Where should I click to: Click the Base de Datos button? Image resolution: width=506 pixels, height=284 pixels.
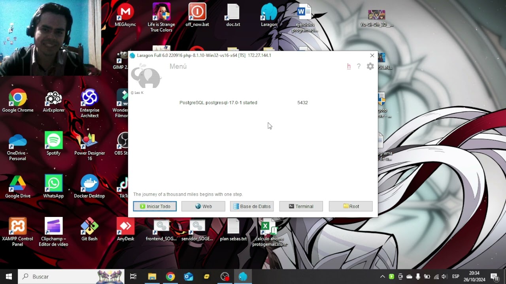252,206
